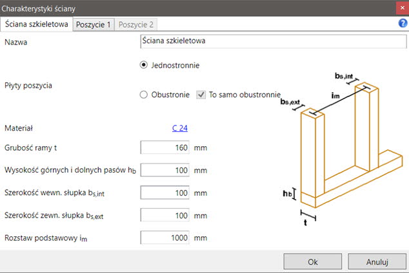Edit the Wysokość górnych i dolnych pasów value
409x273 pixels.
tap(165, 171)
